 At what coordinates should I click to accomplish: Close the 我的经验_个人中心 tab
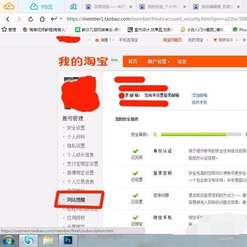tap(184, 7)
